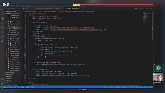
Task: Open the Manage gear in activity bar
Action: [2, 84]
